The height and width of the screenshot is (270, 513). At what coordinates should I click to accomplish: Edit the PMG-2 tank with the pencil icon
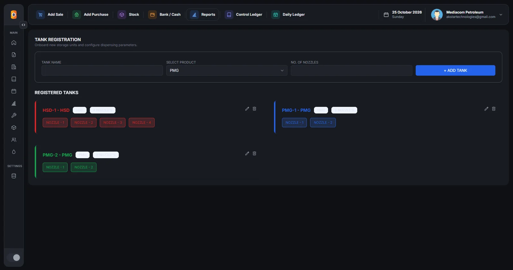247,153
